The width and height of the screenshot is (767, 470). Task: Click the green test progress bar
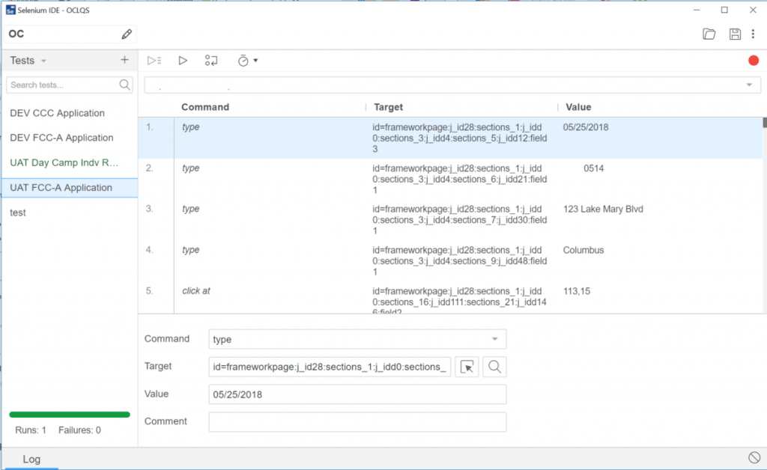pyautogui.click(x=70, y=415)
